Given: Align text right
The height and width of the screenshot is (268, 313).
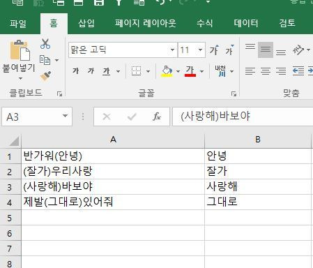Looking at the screenshot, I should pyautogui.click(x=281, y=71).
